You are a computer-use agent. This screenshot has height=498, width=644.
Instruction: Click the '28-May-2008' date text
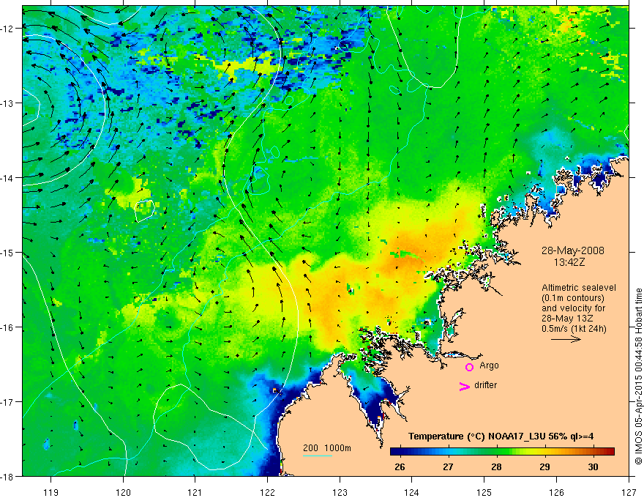572,250
